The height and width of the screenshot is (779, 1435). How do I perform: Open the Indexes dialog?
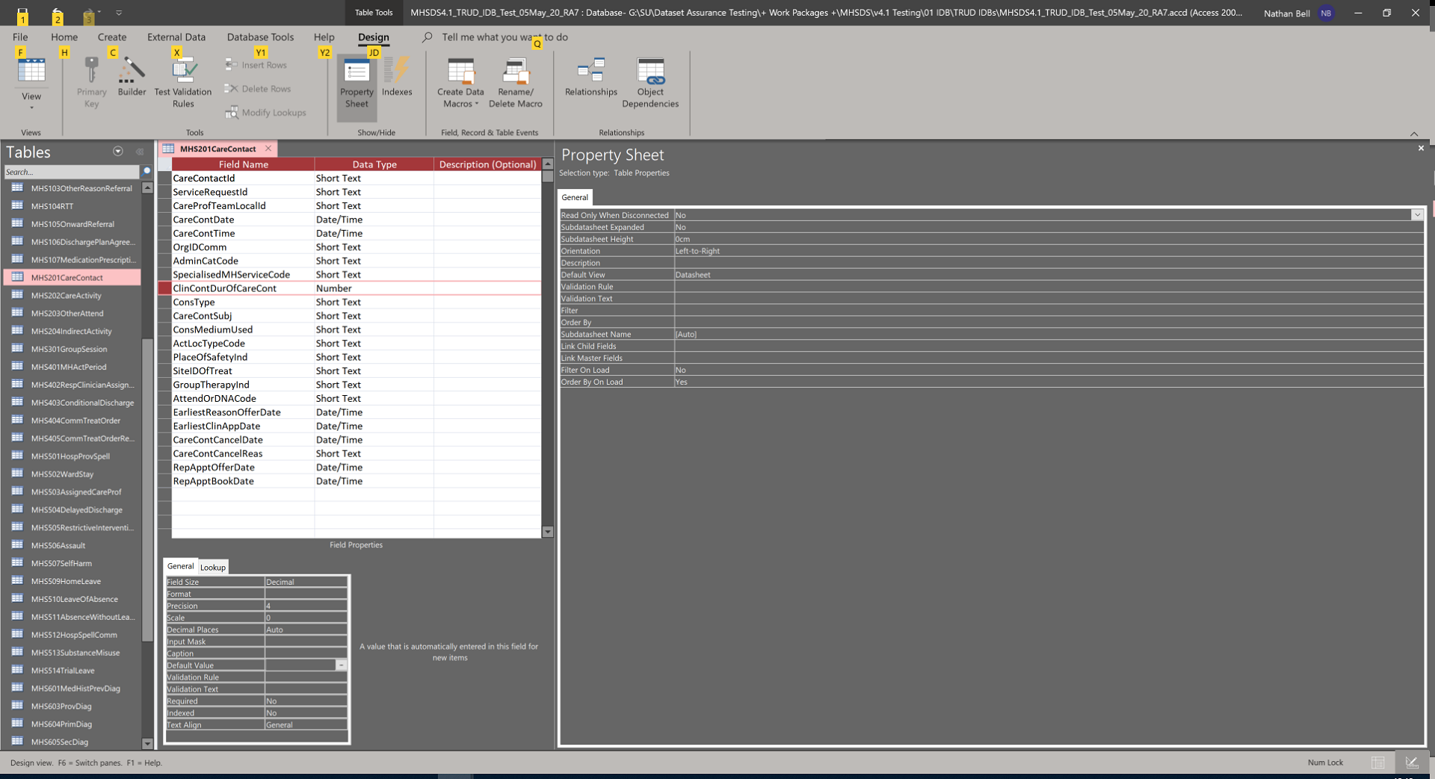(x=397, y=77)
